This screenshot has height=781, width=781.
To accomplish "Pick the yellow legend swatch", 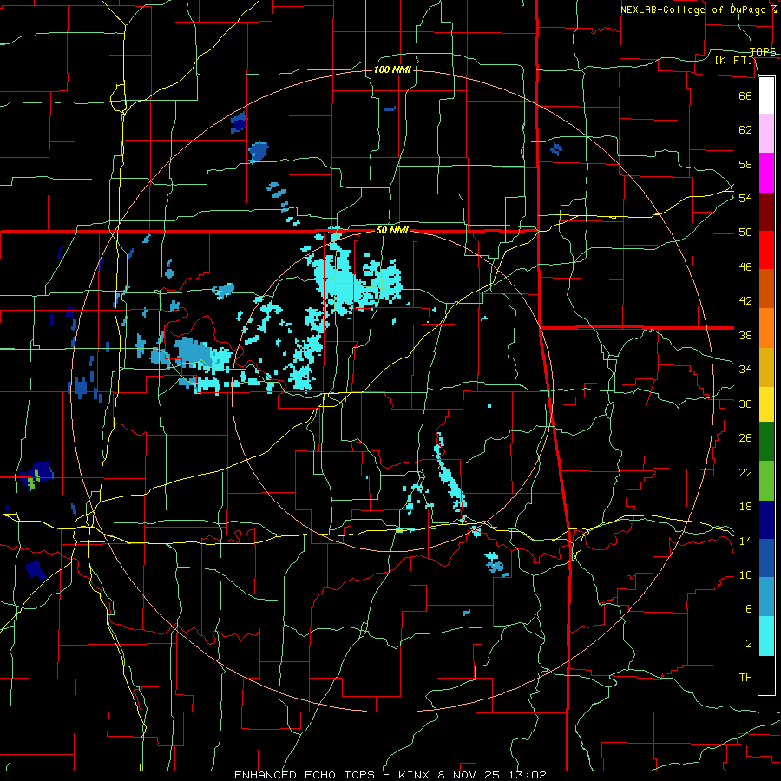I will point(766,404).
